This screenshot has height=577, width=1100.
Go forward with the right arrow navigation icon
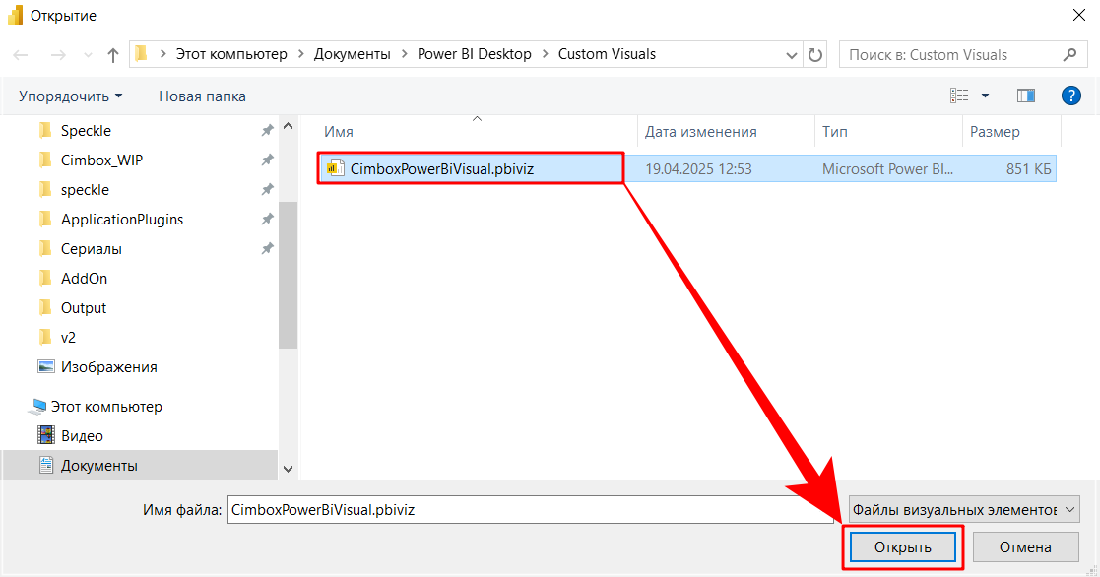tap(58, 55)
